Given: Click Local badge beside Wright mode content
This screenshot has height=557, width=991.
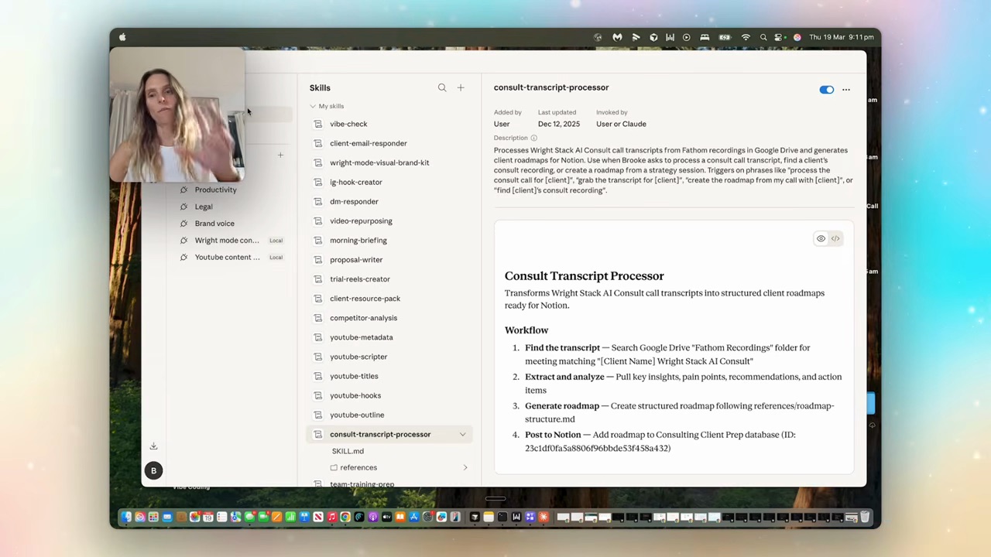Looking at the screenshot, I should pos(276,241).
